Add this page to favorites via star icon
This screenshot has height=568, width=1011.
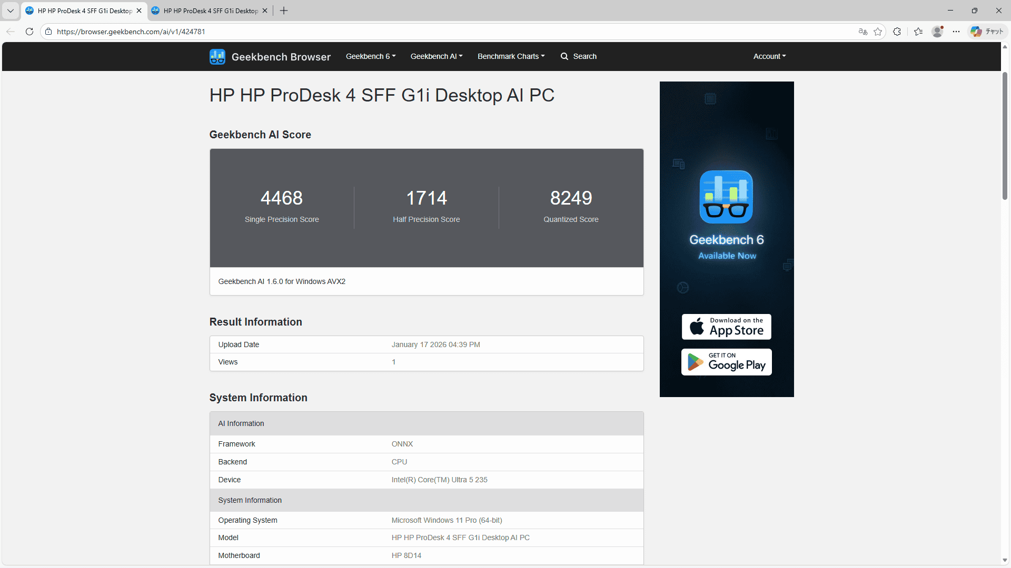click(x=878, y=32)
